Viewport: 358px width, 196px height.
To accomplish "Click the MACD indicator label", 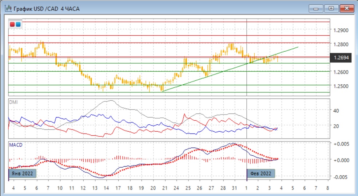I will [x=15, y=145].
